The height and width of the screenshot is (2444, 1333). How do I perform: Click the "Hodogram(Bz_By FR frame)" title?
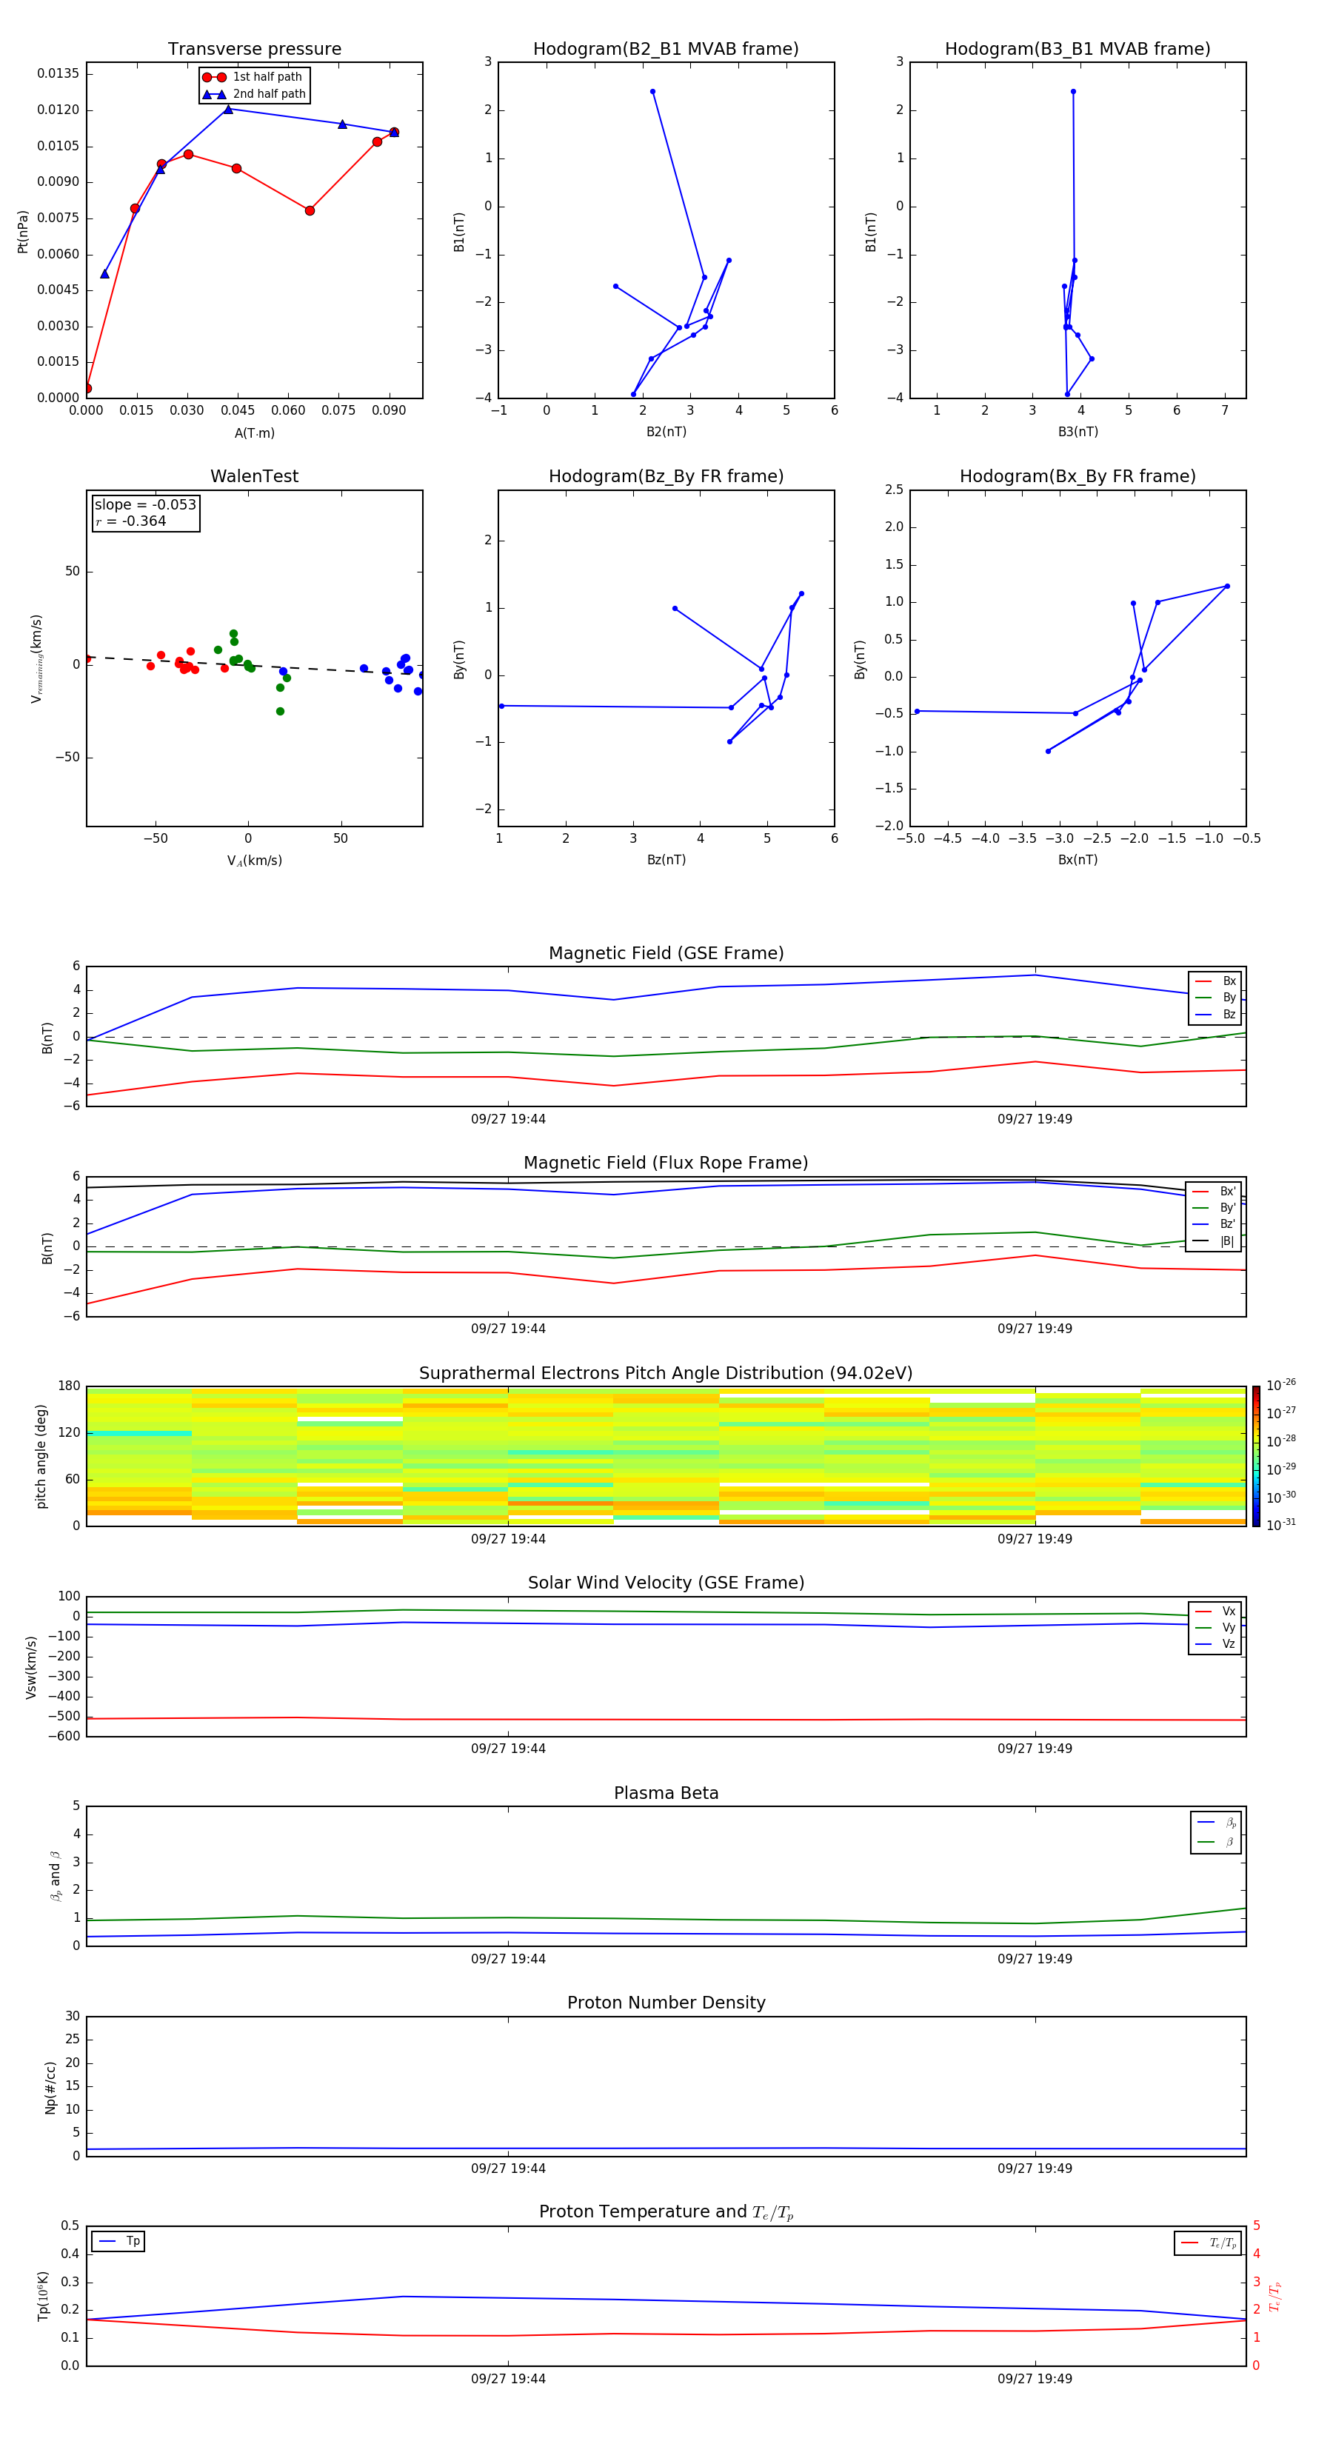(666, 476)
